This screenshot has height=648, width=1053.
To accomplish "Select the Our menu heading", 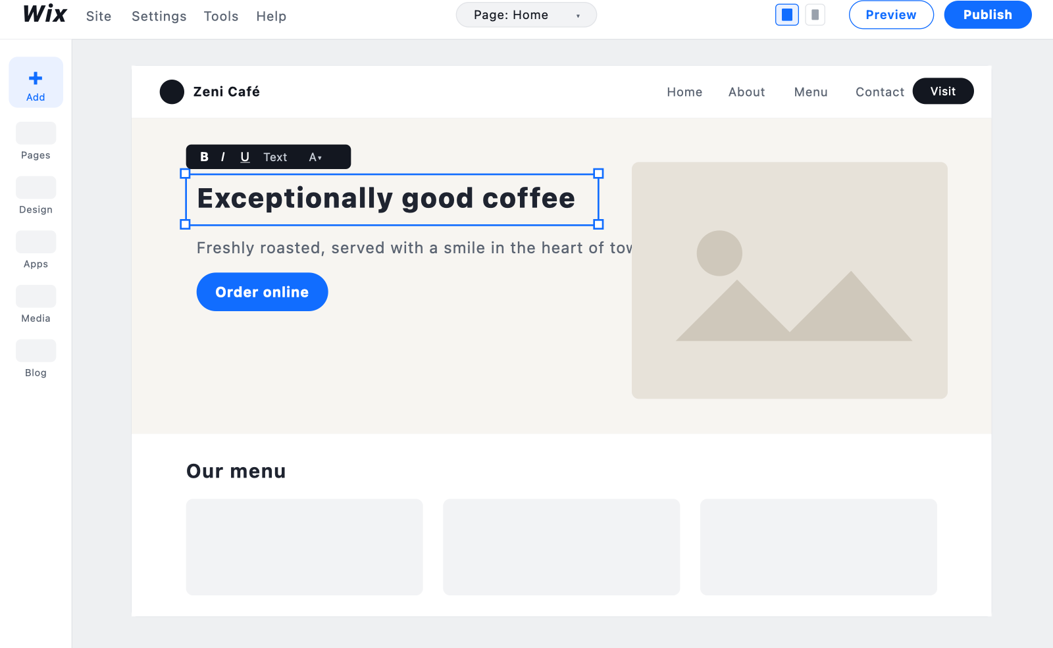I will [236, 471].
